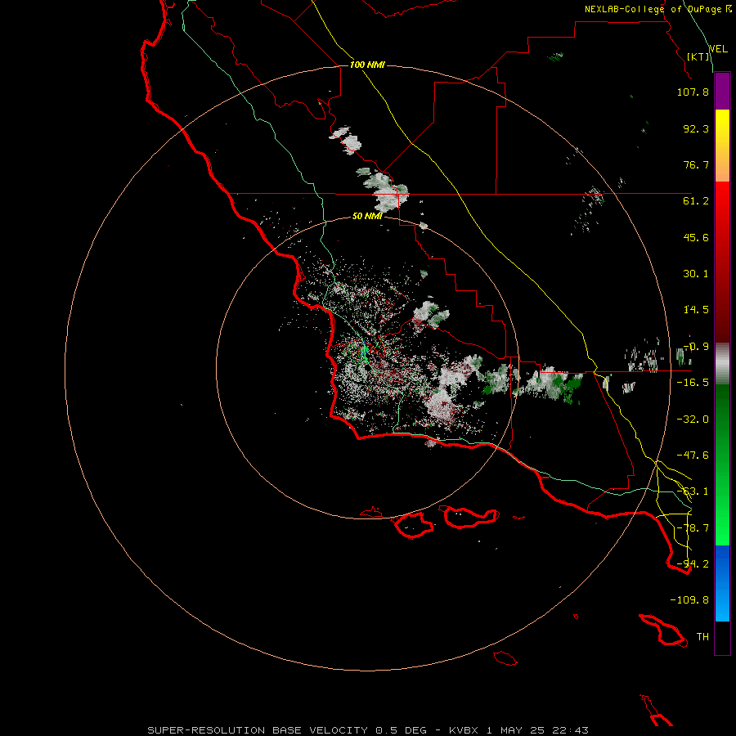
Task: Pick the bright red color bar segment at 61.2
Action: coord(722,201)
